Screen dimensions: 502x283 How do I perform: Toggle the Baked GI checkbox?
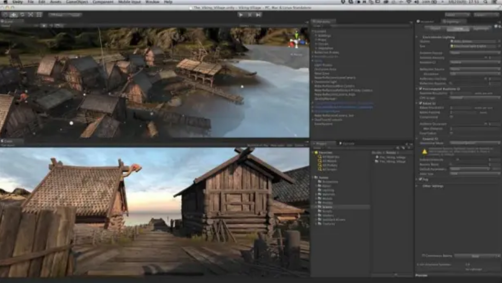[420, 103]
